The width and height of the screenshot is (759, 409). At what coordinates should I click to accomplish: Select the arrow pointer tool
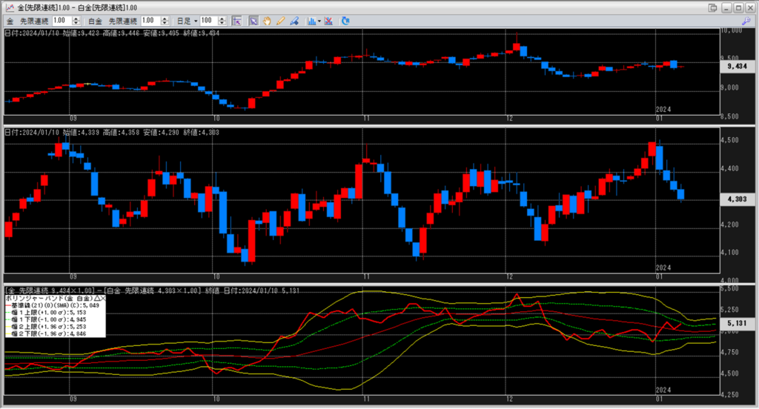253,21
